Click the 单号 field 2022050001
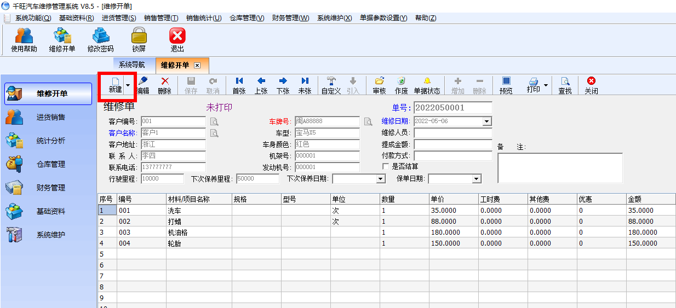Screen dimensions: 676x308 (453, 108)
